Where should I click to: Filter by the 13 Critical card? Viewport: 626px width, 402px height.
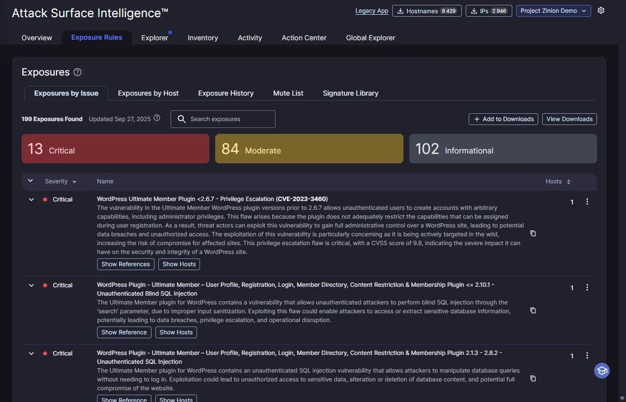coord(115,149)
